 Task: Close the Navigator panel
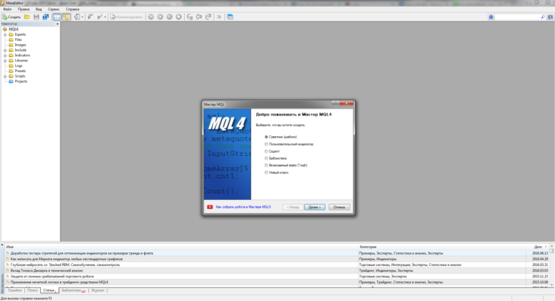click(57, 24)
